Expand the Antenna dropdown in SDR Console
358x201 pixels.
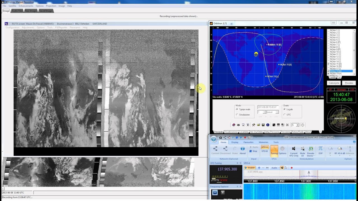pos(350,155)
